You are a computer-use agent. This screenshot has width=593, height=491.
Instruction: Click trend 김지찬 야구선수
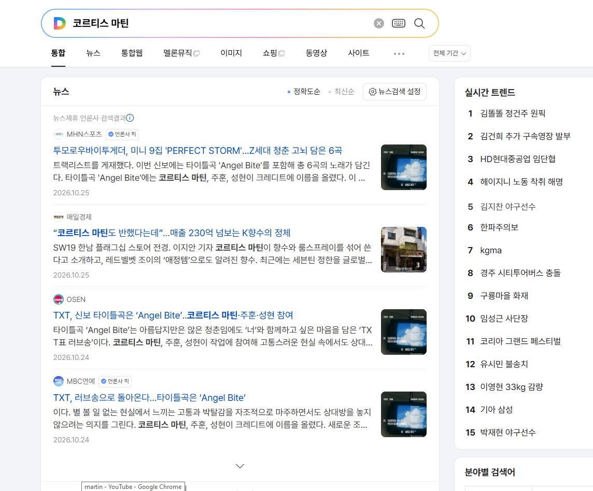click(x=507, y=207)
